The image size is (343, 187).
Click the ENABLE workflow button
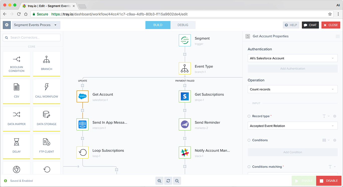(x=304, y=181)
